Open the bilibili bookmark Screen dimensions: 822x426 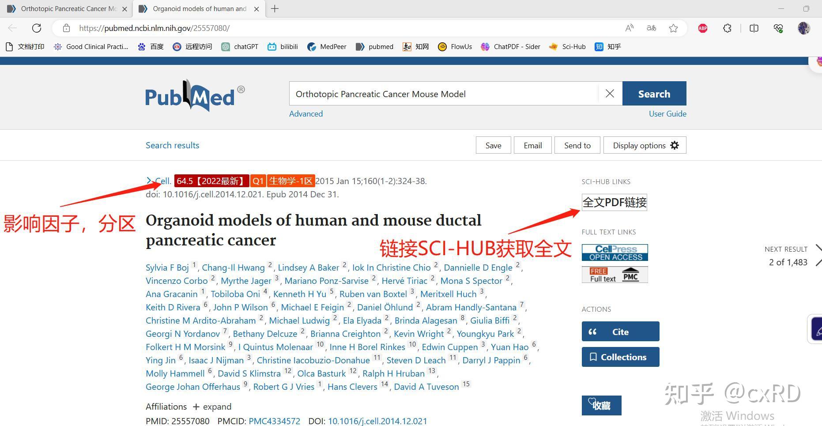pyautogui.click(x=283, y=46)
